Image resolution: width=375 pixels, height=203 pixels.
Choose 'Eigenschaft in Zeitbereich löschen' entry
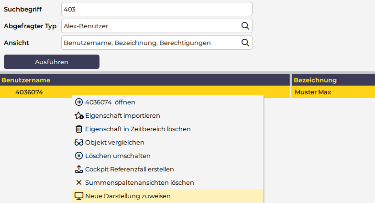coord(138,129)
